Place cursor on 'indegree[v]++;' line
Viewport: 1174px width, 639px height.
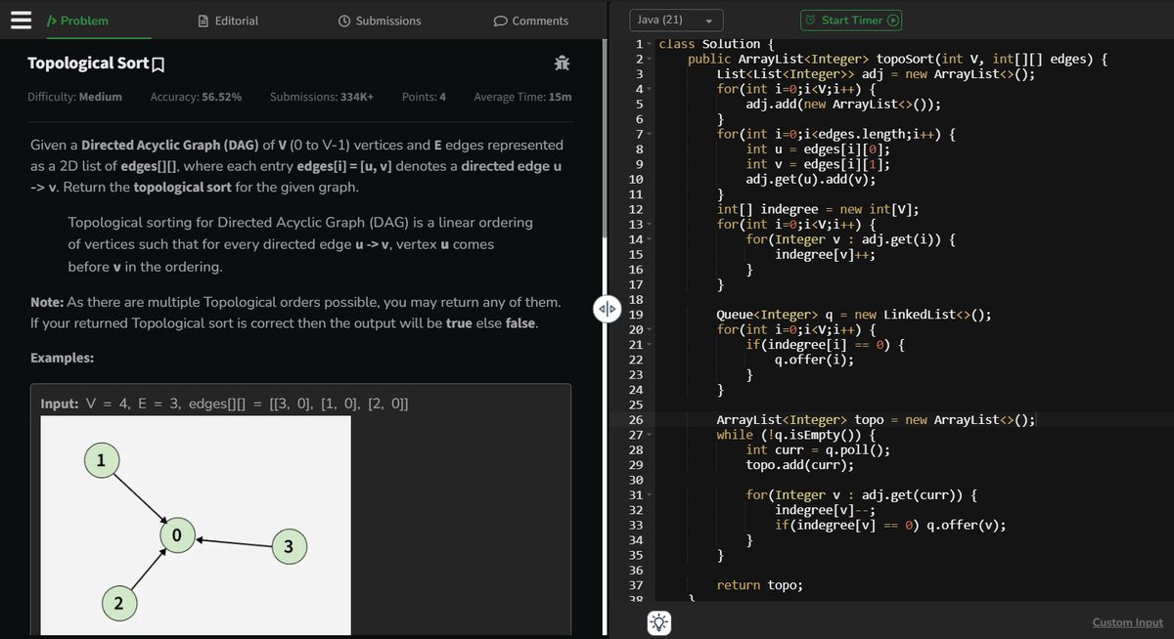[x=825, y=255]
